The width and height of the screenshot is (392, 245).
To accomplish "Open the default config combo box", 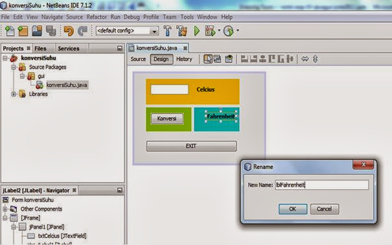I will coord(127,30).
